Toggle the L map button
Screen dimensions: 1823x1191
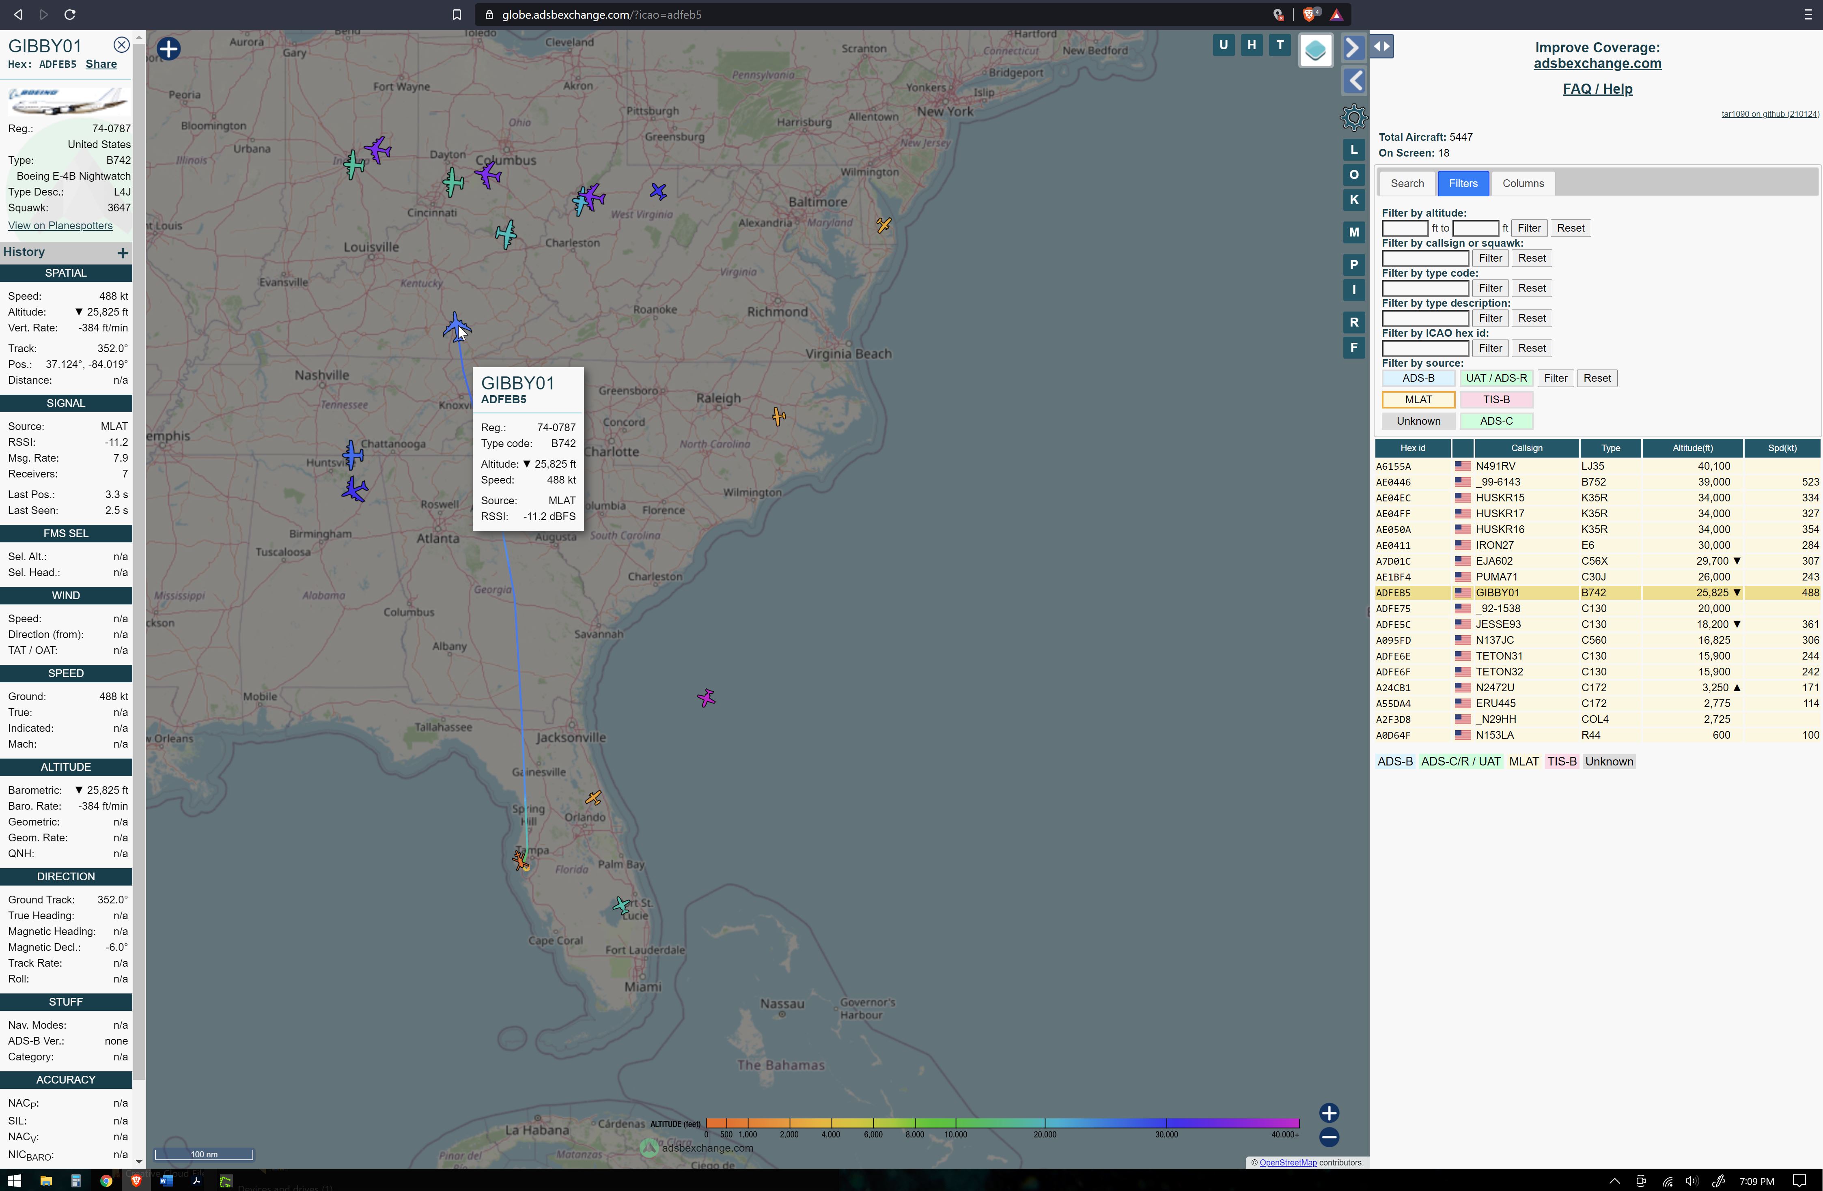click(1353, 150)
